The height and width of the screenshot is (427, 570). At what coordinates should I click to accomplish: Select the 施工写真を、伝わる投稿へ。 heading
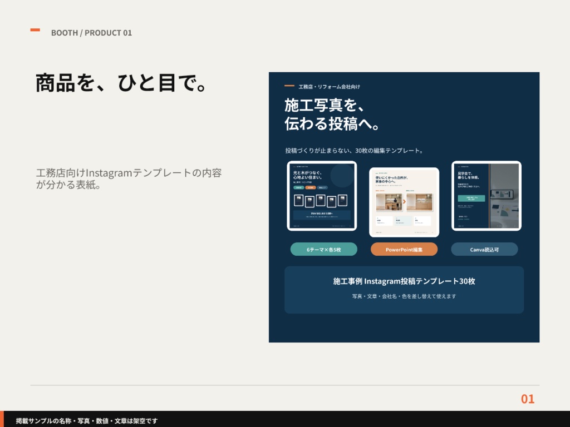coord(332,115)
